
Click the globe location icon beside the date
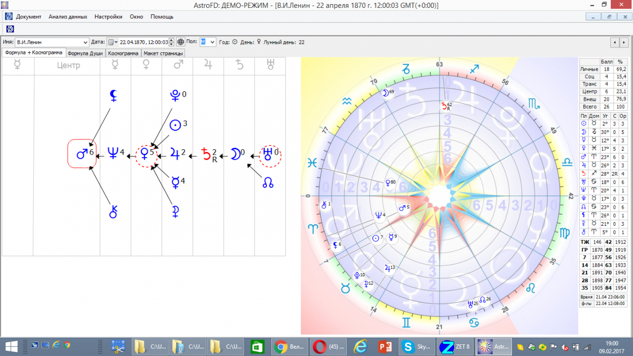(180, 42)
